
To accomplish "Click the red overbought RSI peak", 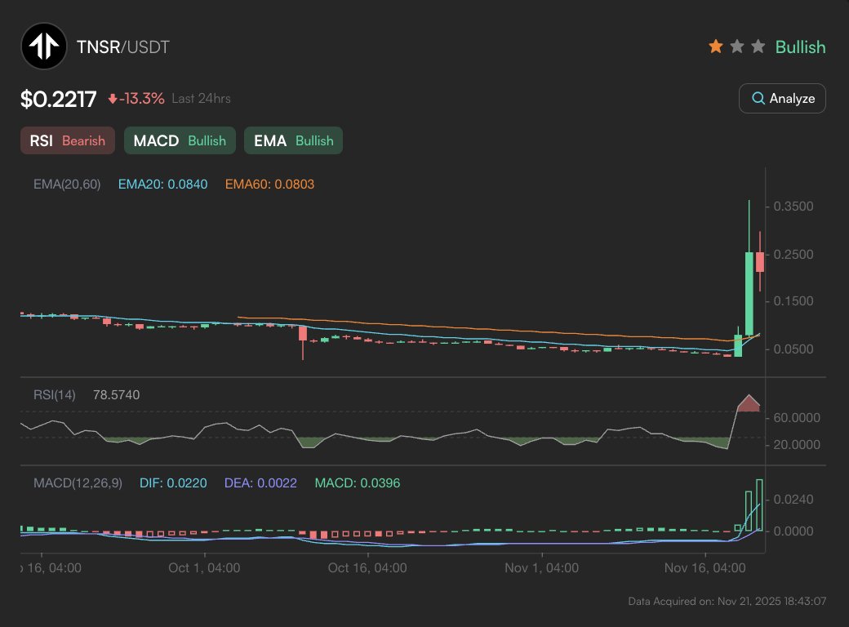I will tap(749, 403).
